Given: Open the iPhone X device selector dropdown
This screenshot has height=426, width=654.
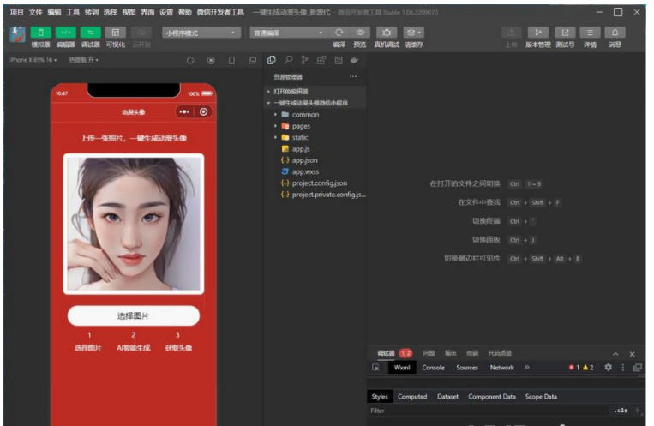Looking at the screenshot, I should (33, 60).
